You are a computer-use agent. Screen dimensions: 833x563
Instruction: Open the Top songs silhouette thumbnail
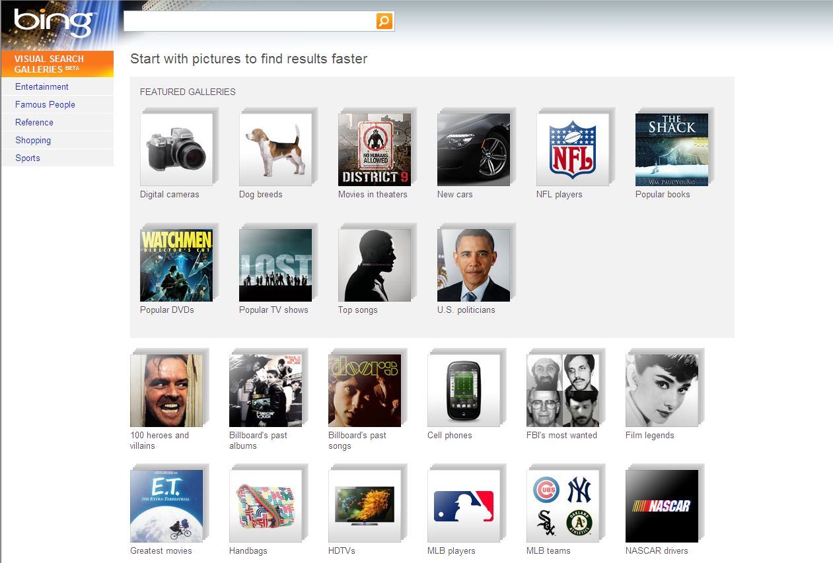375,265
